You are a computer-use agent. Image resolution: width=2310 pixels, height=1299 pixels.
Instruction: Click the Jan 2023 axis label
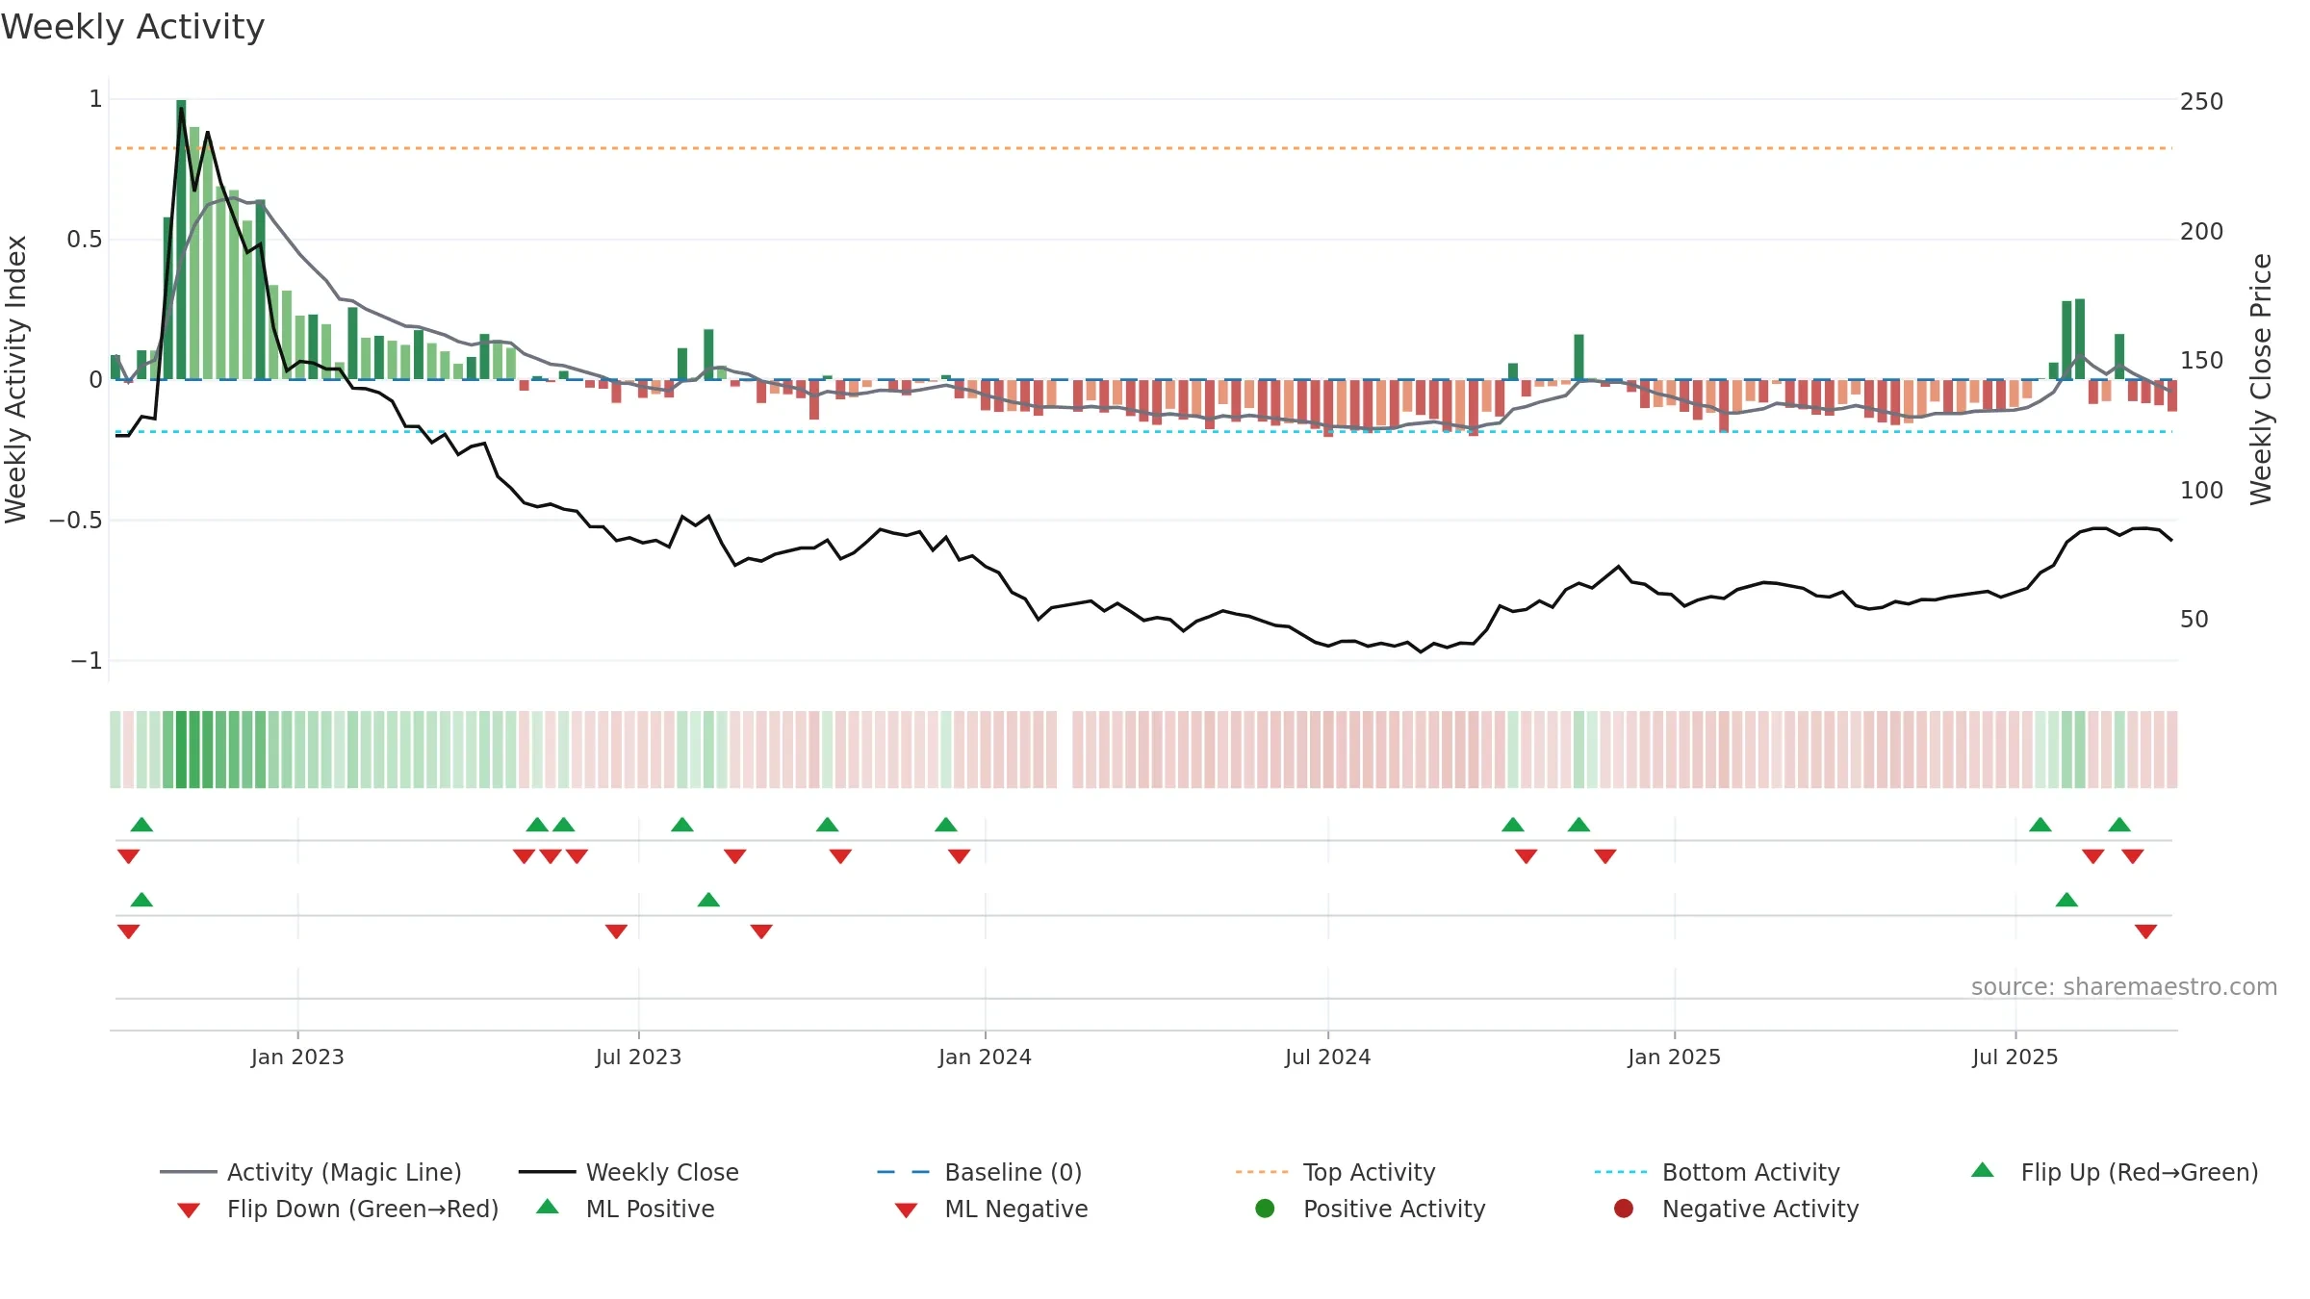click(x=297, y=1057)
